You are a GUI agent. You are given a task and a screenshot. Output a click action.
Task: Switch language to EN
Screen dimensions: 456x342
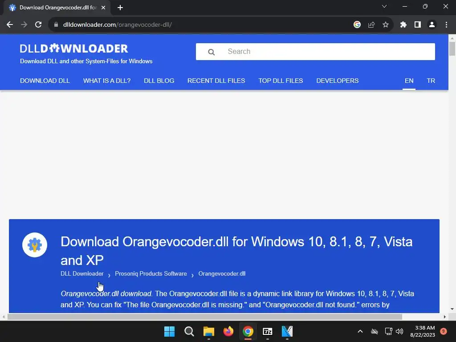(x=409, y=81)
